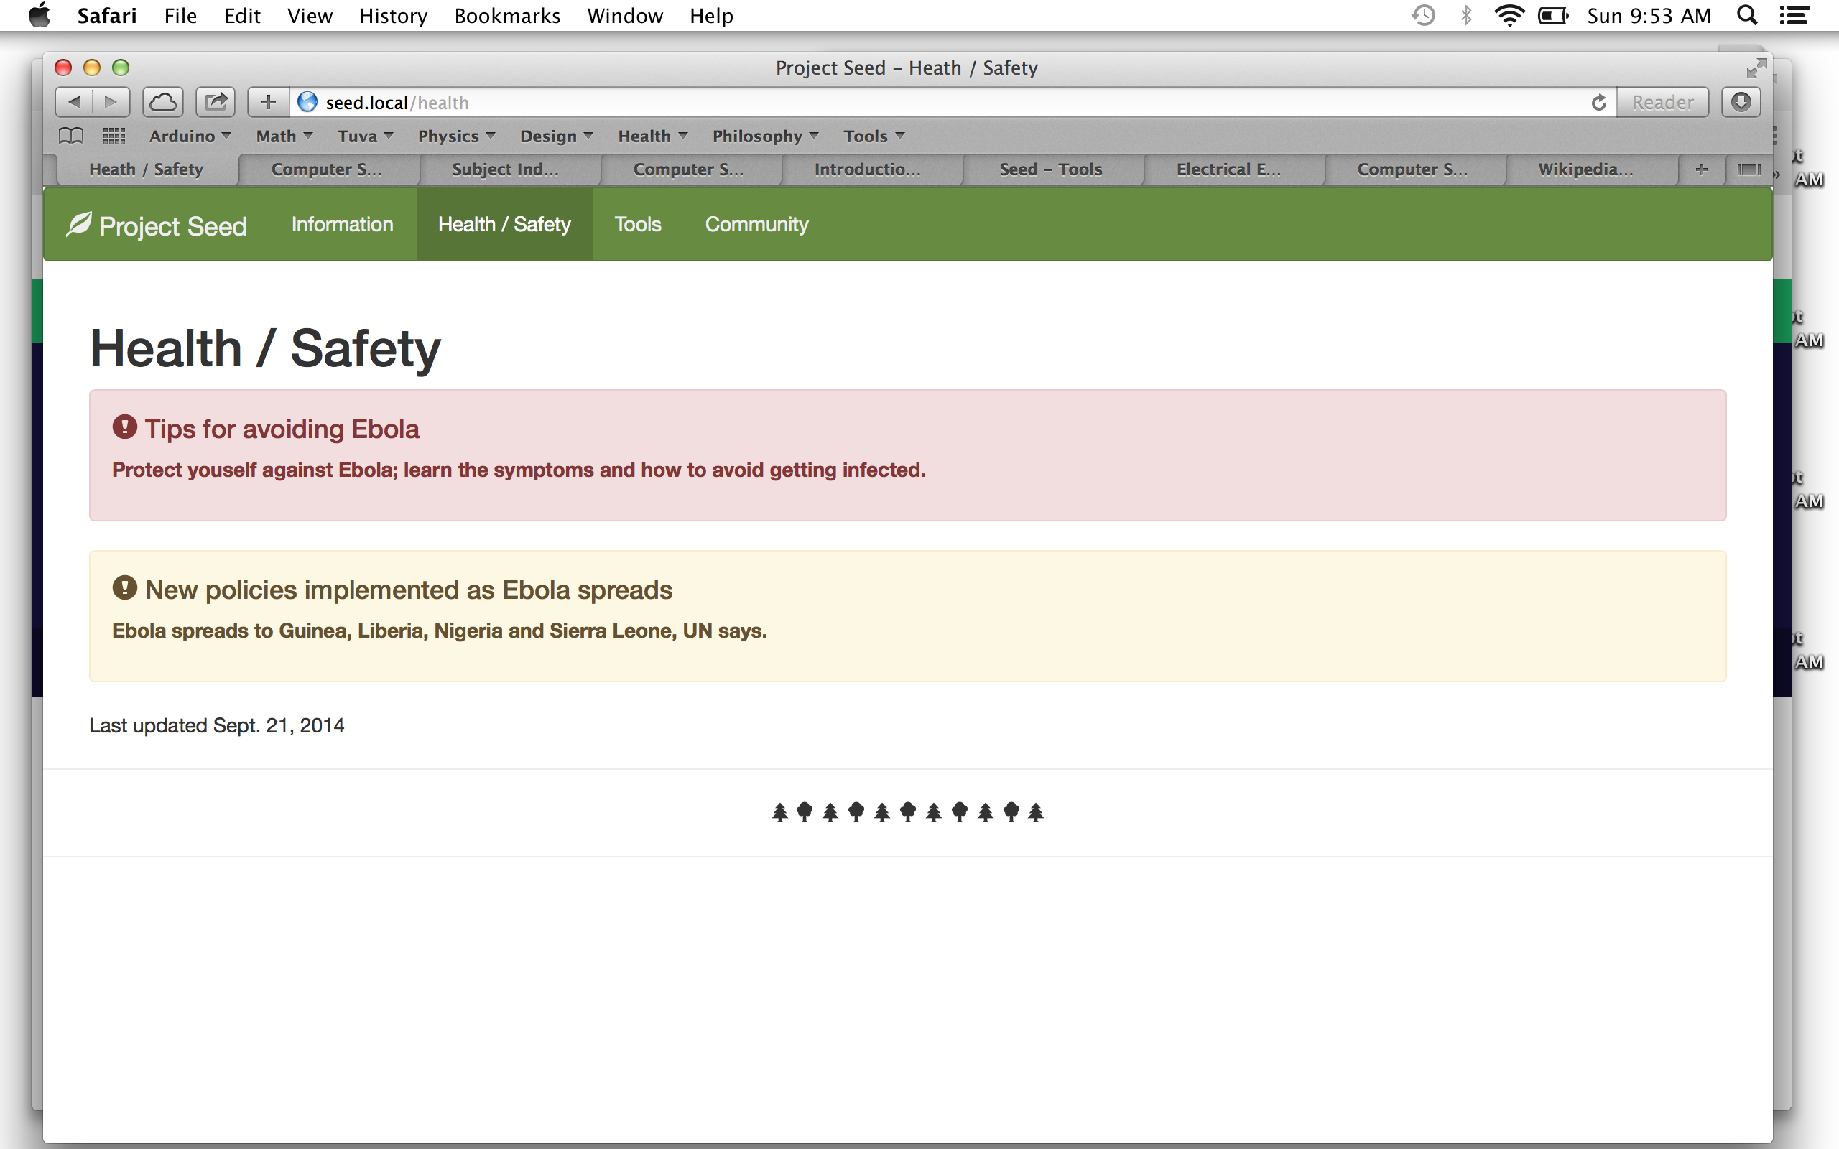1839x1149 pixels.
Task: Click the reload page icon
Action: pyautogui.click(x=1598, y=103)
